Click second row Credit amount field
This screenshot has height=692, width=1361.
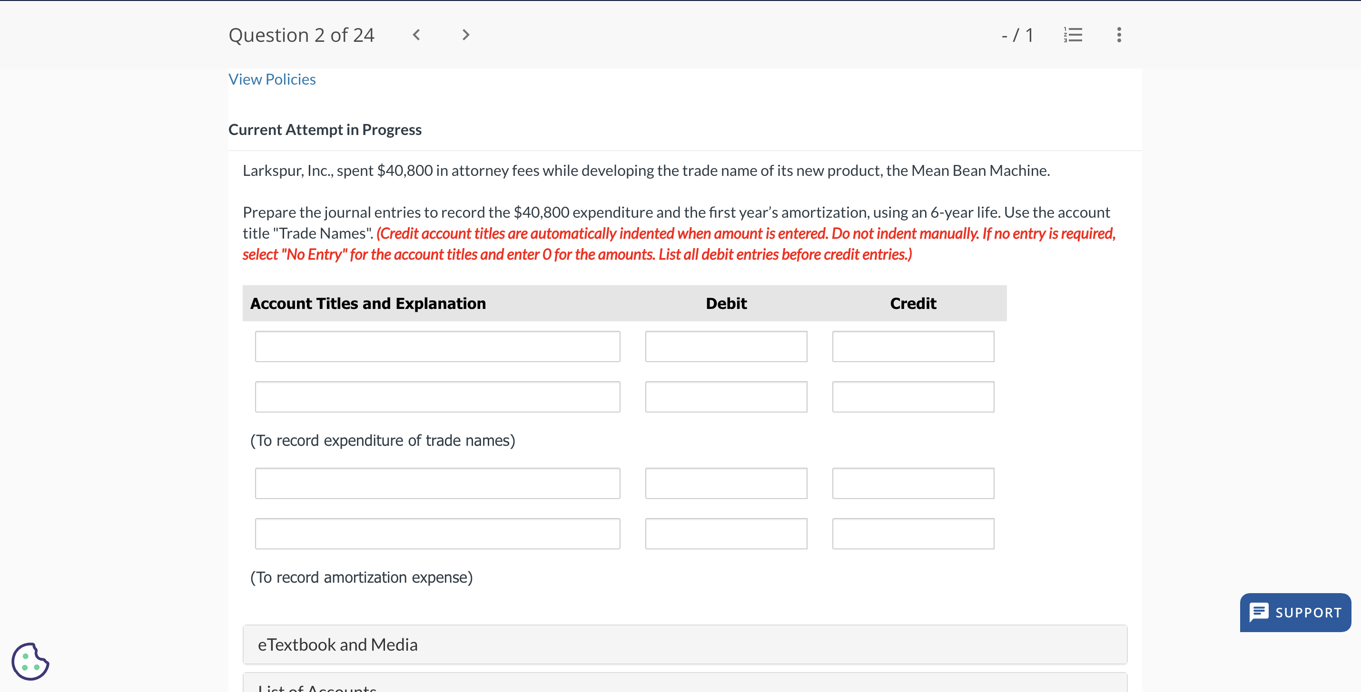point(912,397)
